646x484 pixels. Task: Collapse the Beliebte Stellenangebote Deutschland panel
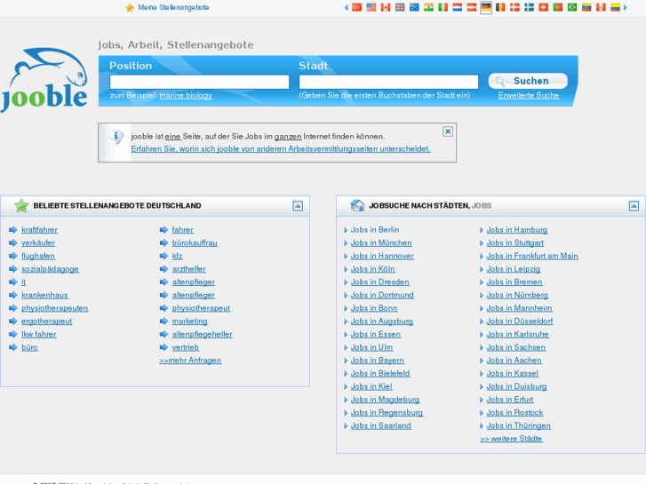(x=298, y=206)
